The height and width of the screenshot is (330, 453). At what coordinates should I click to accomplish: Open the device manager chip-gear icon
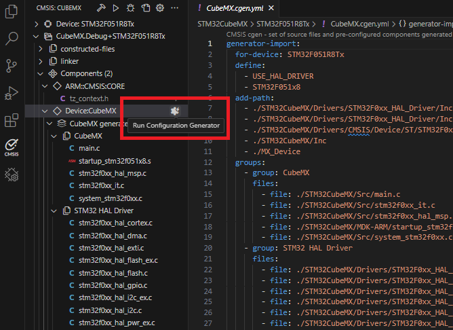[12, 175]
